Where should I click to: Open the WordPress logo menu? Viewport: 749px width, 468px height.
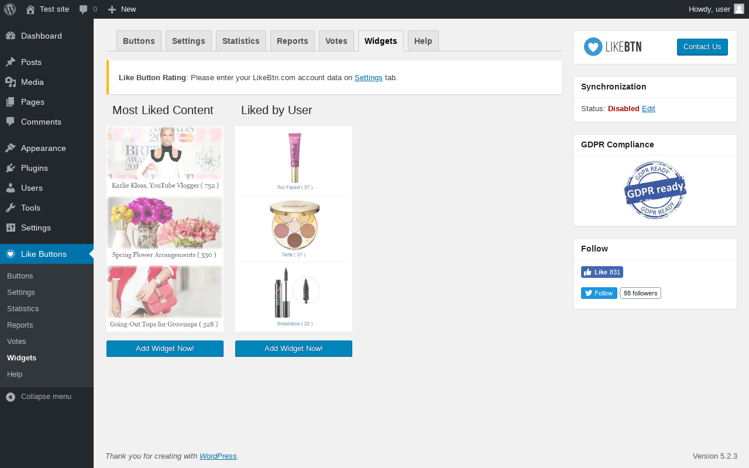tap(10, 9)
